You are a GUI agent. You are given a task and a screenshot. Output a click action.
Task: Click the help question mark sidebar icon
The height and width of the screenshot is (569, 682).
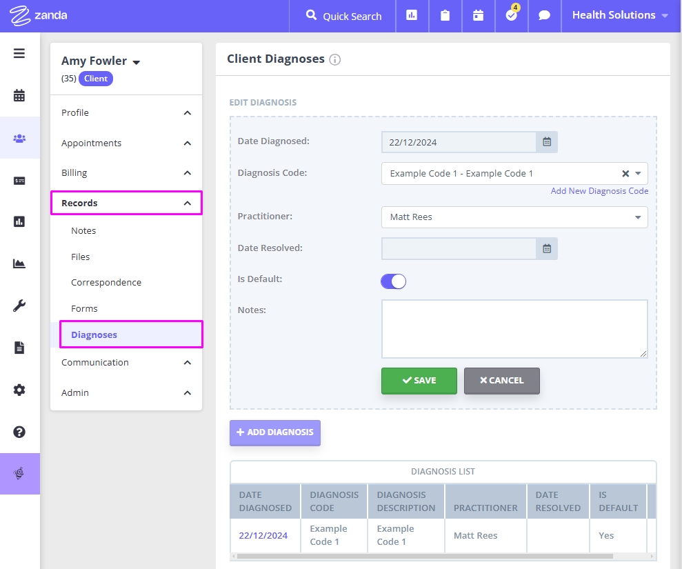[x=19, y=432]
